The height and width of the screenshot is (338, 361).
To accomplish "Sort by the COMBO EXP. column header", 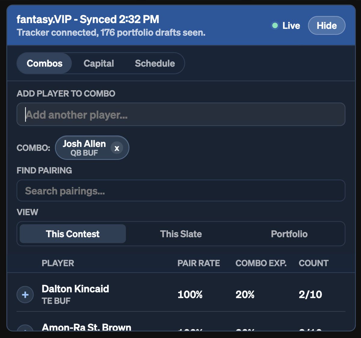I will tap(261, 263).
